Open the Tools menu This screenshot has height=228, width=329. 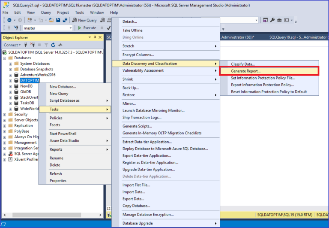[79, 12]
